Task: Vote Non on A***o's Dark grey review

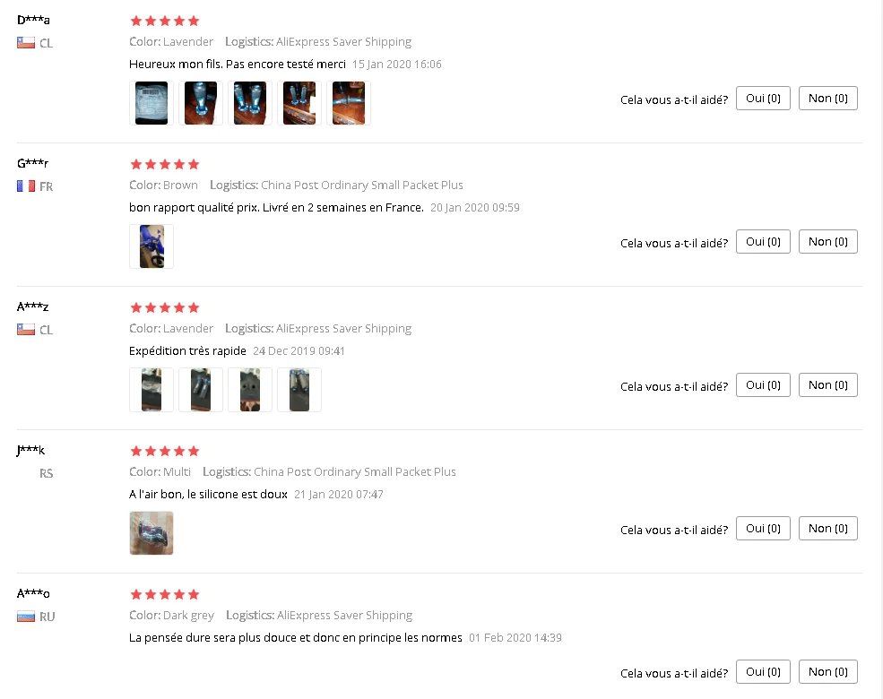Action: click(x=827, y=672)
